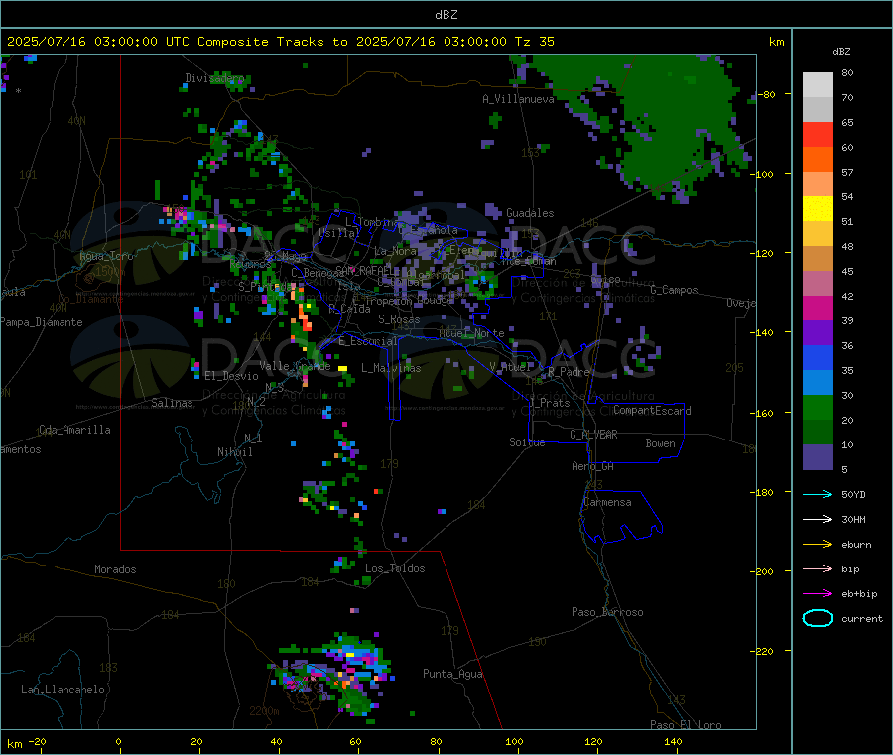Click the yellow 54 dBZ legend swatch
The height and width of the screenshot is (755, 893).
(x=818, y=209)
